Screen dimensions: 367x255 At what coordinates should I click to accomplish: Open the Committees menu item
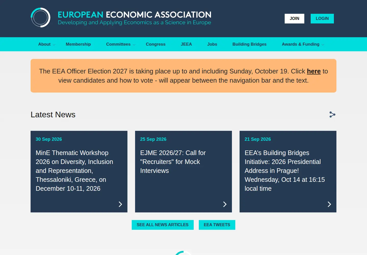(118, 44)
